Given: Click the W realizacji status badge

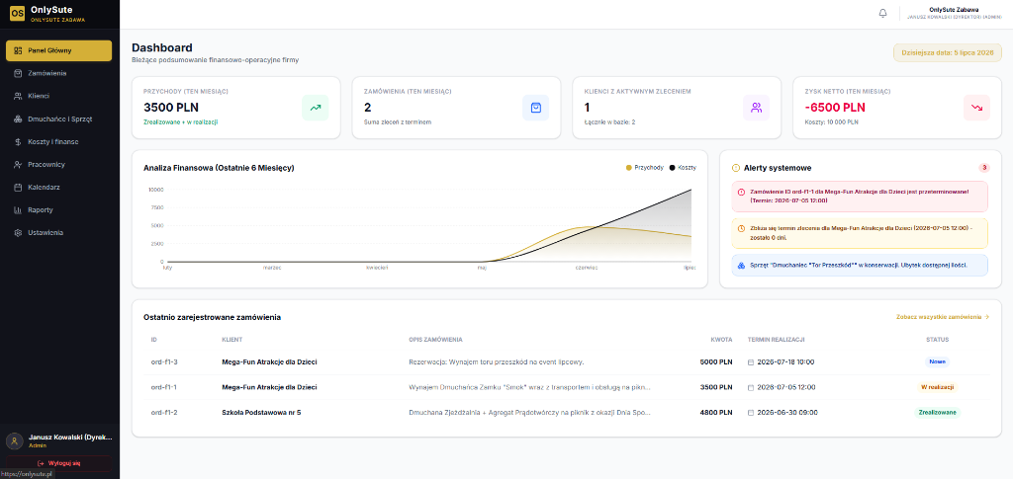Looking at the screenshot, I should click(937, 387).
